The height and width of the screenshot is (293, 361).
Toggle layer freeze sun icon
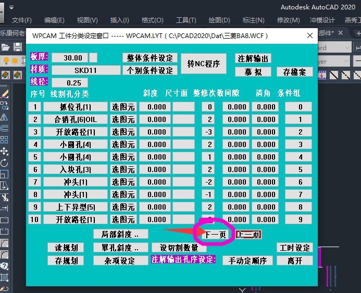pos(15,61)
